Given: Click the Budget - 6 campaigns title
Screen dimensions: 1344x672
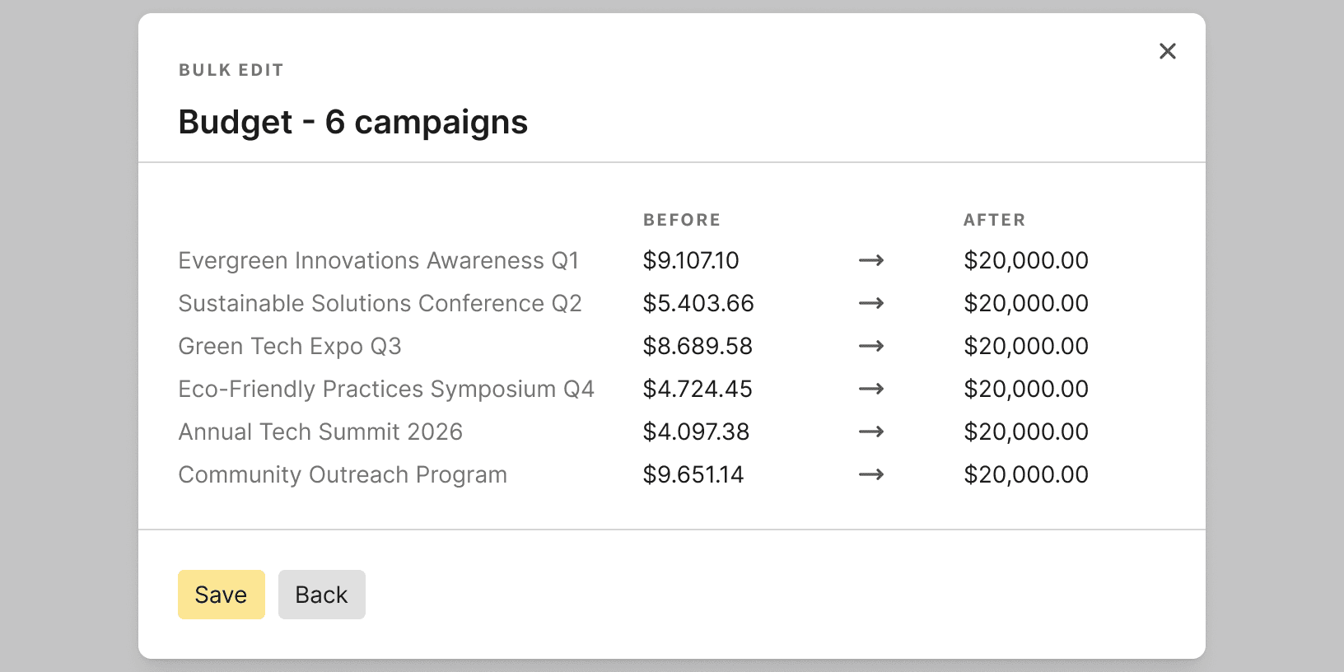Looking at the screenshot, I should [x=353, y=122].
